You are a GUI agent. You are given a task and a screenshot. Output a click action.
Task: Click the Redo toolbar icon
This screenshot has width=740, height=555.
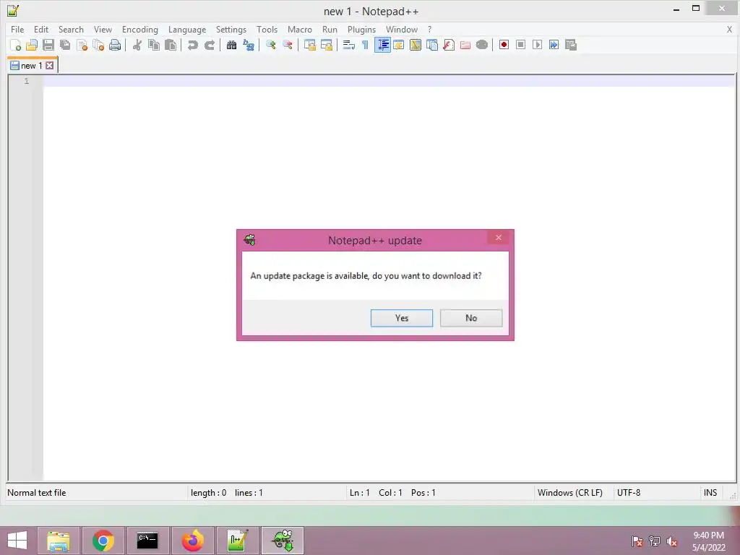coord(210,45)
